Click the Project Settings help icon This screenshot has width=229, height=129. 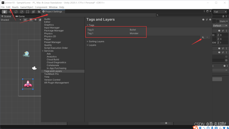click(203, 20)
